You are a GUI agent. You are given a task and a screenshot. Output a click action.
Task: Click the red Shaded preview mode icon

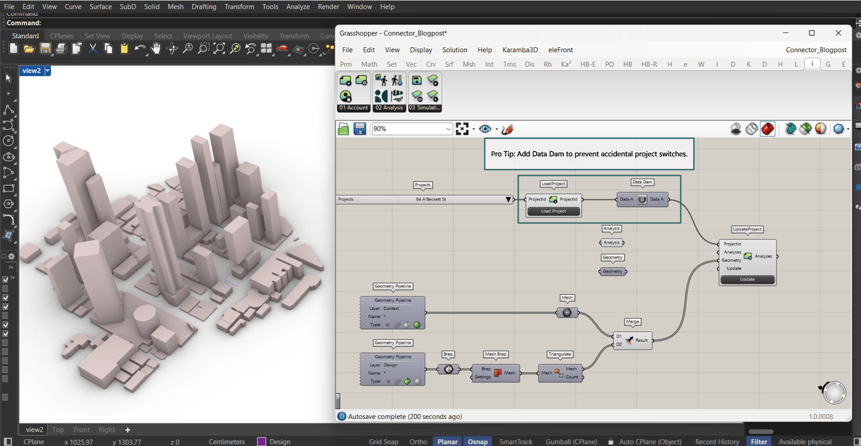767,129
